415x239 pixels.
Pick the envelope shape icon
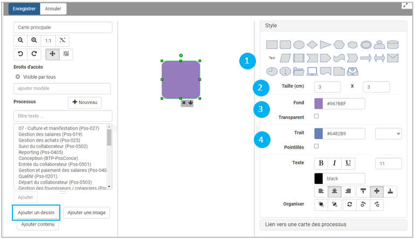392,58
